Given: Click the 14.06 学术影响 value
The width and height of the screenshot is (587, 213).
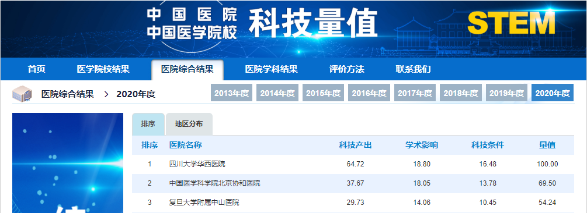Looking at the screenshot, I should pos(422,203).
